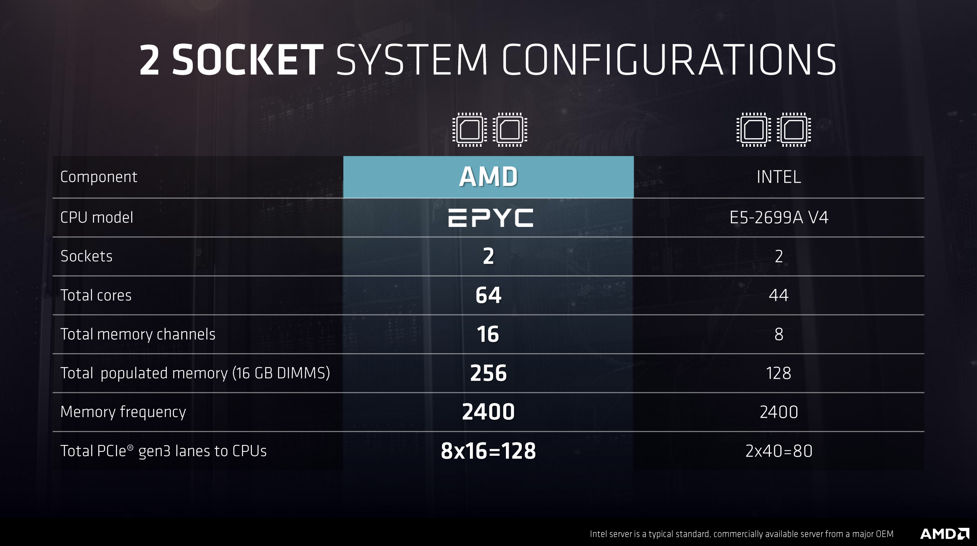Click the AMD PCIe lanes value 8x16=128
Viewport: 977px width, 546px height.
click(x=488, y=451)
